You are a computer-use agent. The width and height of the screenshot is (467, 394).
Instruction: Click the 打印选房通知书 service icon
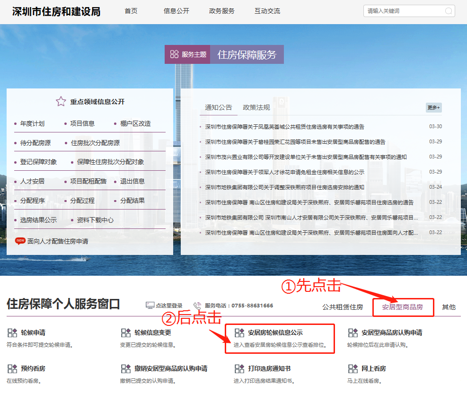coord(239,368)
